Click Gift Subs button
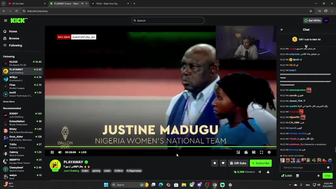336x189 pixels. pos(238,163)
